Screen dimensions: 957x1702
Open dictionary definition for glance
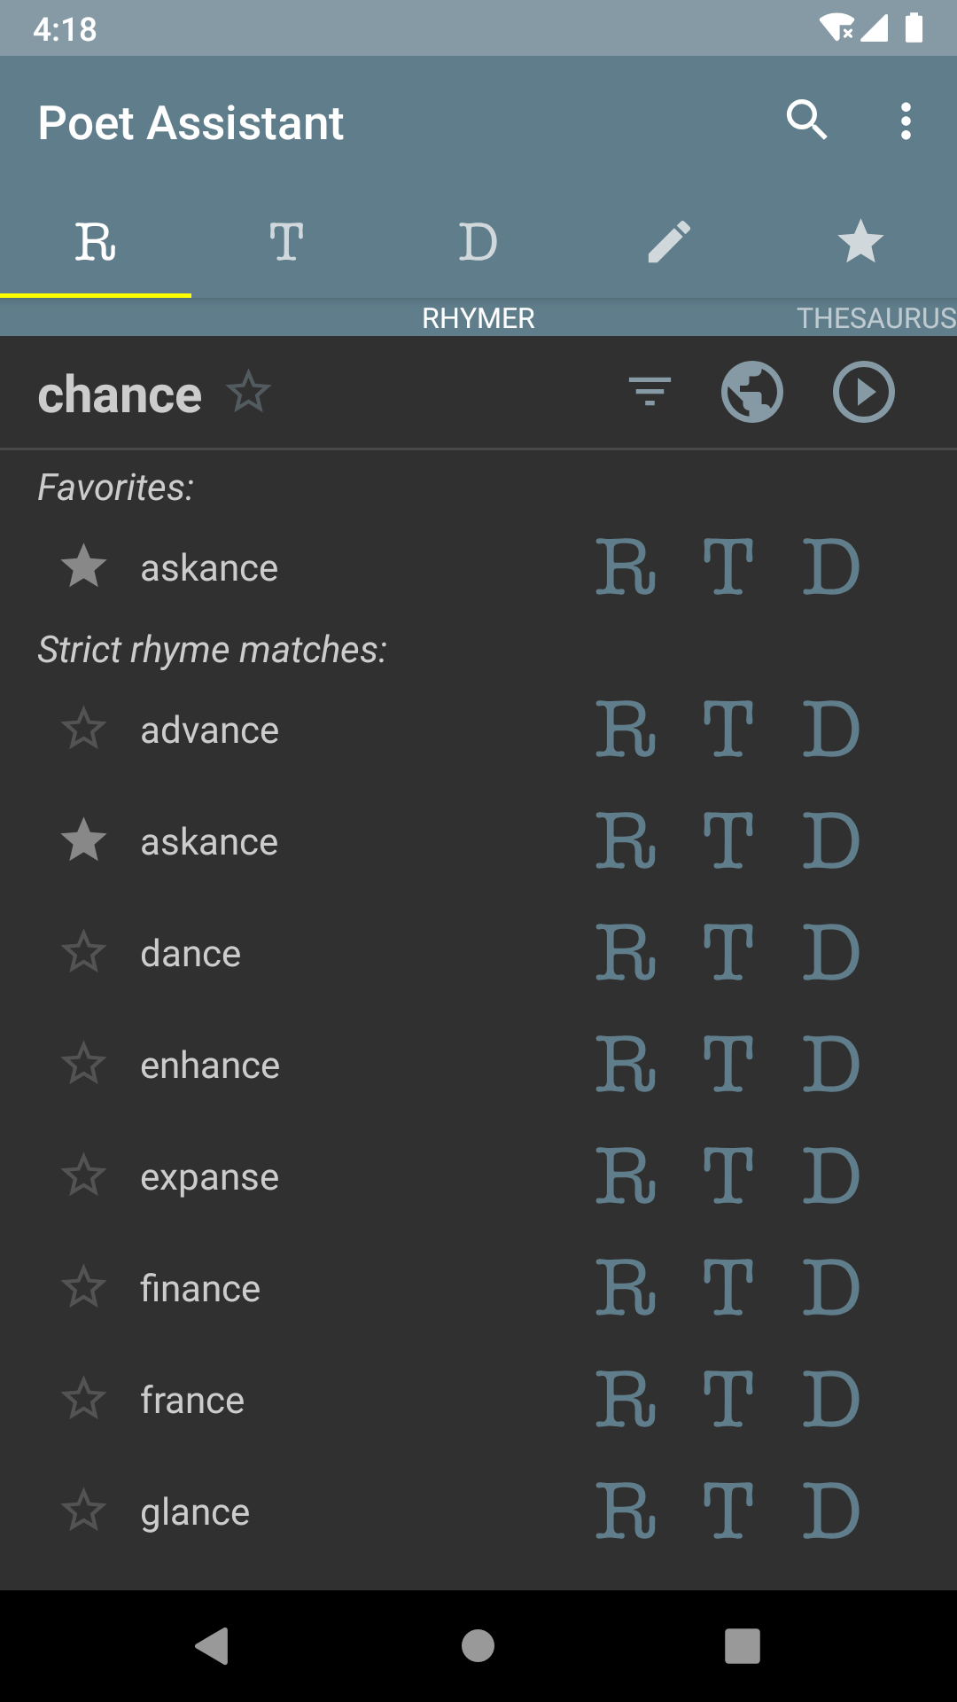831,1511
